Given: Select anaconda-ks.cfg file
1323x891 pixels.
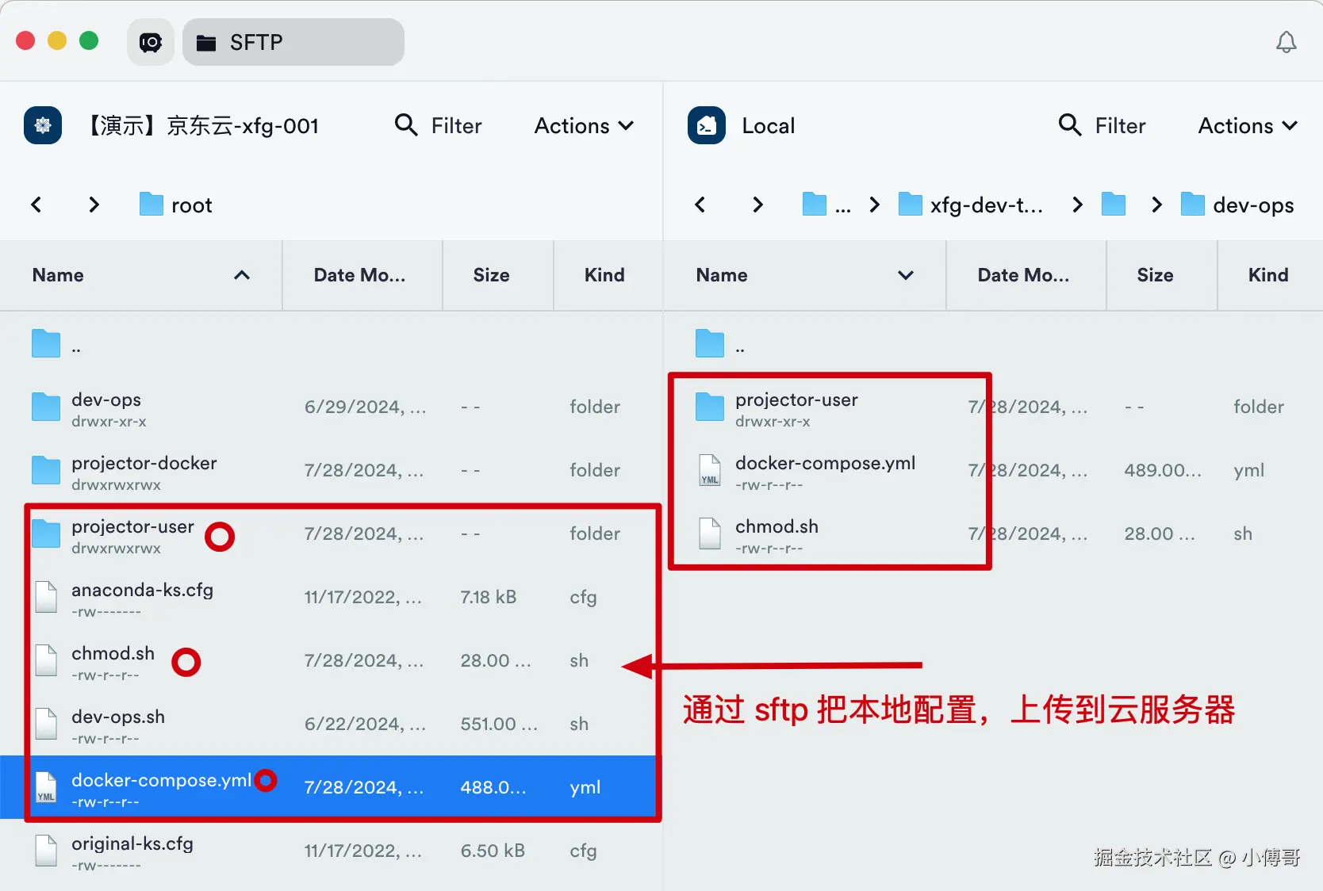Looking at the screenshot, I should click(x=331, y=597).
